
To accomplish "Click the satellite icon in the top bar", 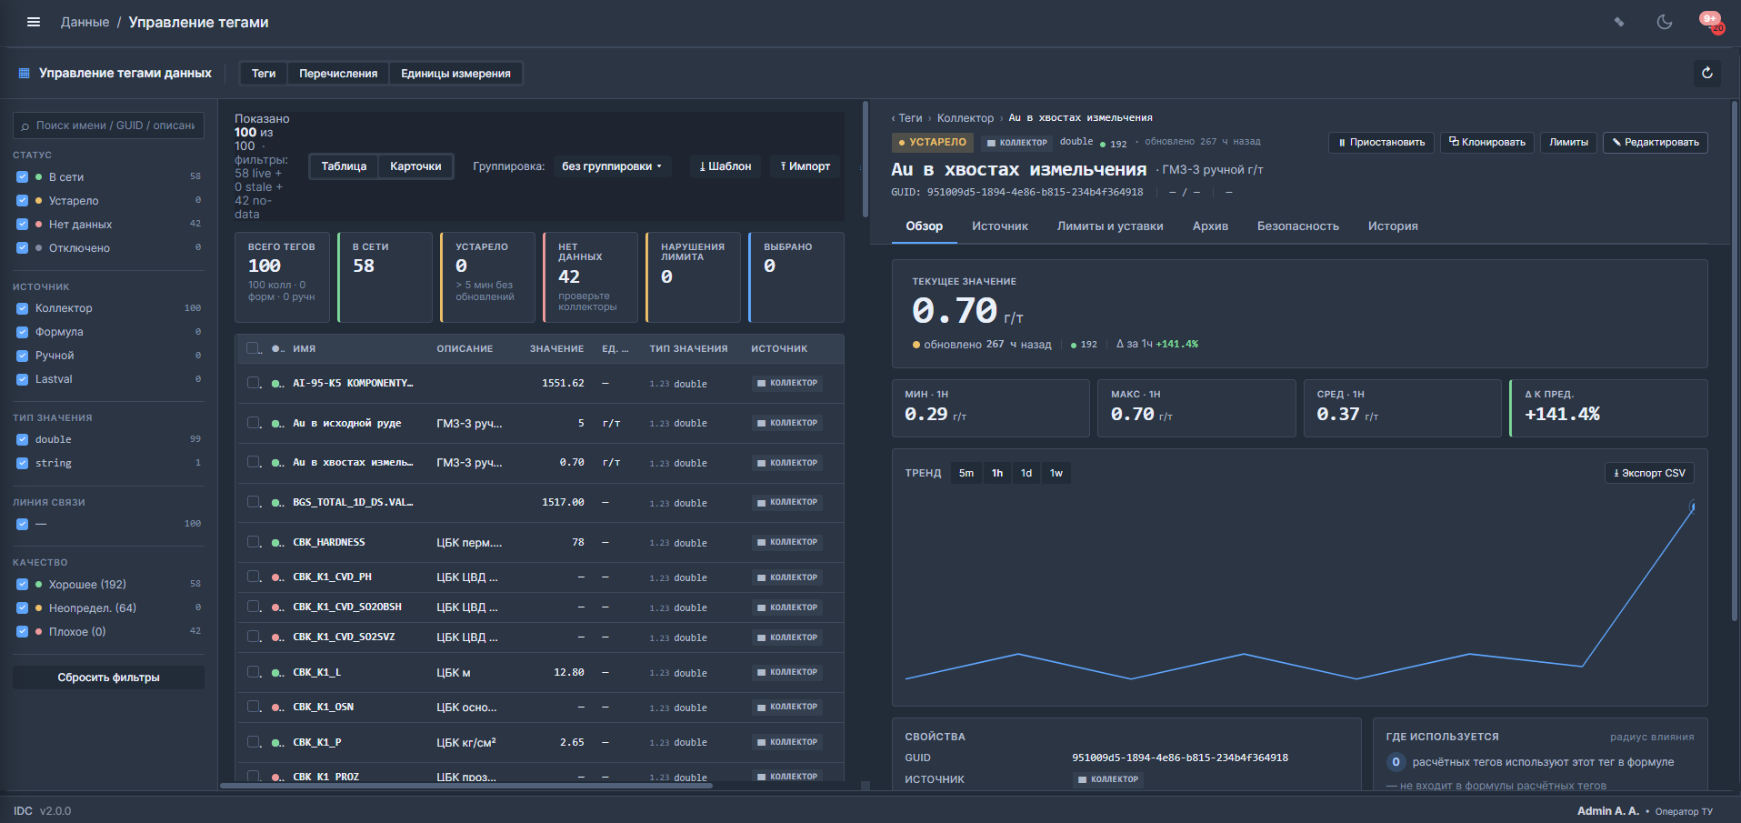I will [x=1619, y=22].
